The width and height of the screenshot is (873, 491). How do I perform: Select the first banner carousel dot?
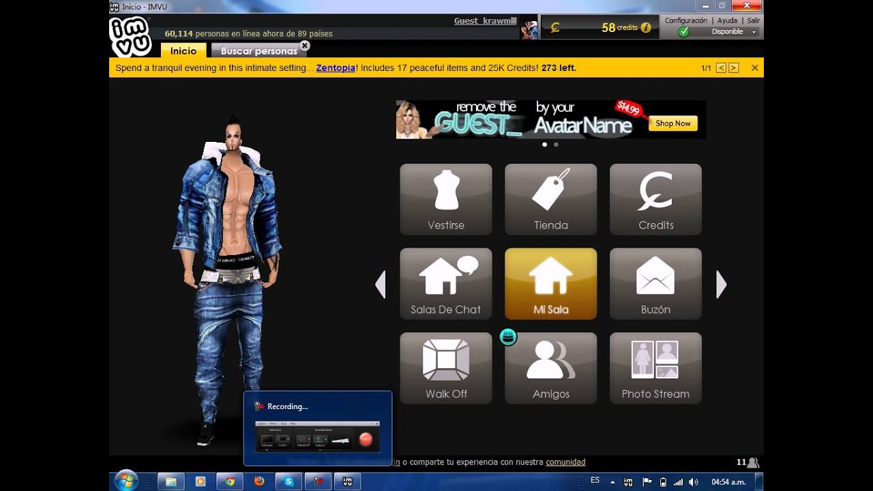[x=544, y=145]
